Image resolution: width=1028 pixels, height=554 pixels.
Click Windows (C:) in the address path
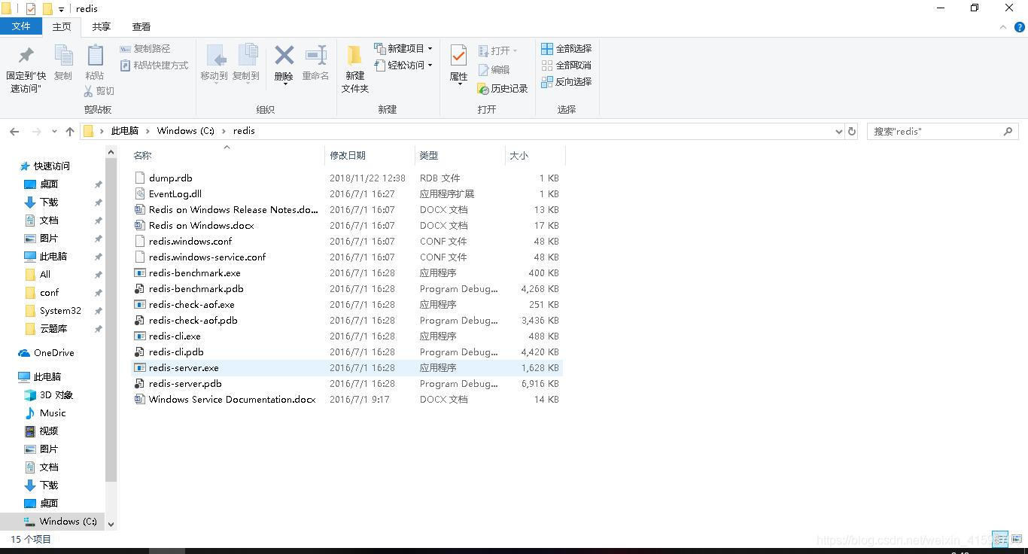(186, 131)
